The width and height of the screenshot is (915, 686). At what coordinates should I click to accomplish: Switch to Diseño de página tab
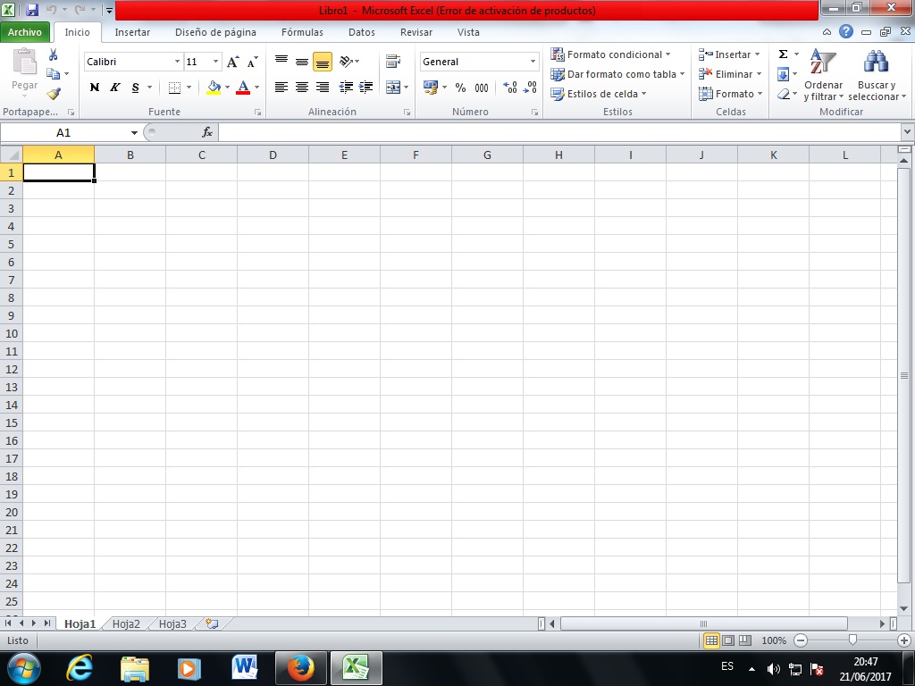pos(215,32)
